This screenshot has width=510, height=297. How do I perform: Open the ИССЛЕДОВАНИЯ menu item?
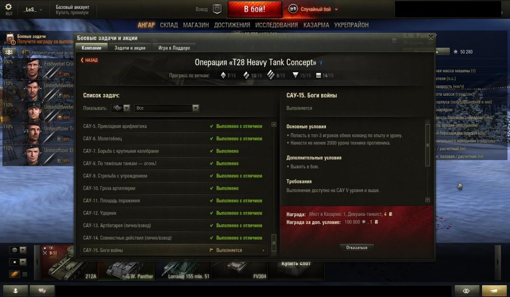(x=277, y=25)
